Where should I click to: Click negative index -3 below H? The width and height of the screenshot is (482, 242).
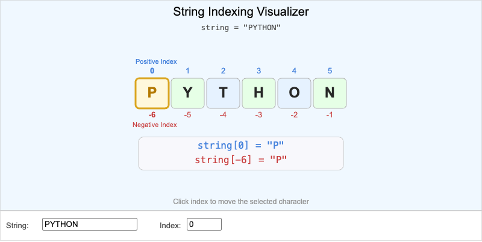(258, 115)
